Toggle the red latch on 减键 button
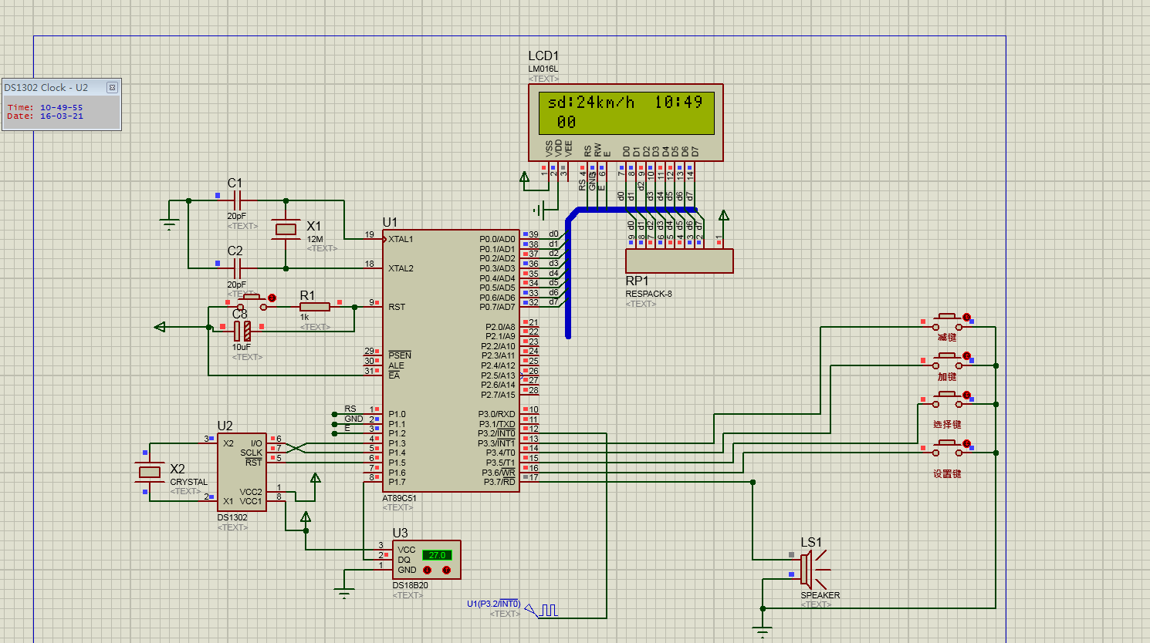The width and height of the screenshot is (1150, 643). tap(966, 317)
